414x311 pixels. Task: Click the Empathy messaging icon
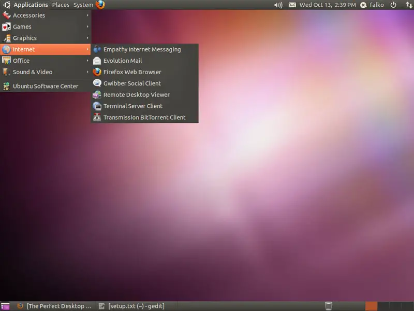pyautogui.click(x=97, y=49)
